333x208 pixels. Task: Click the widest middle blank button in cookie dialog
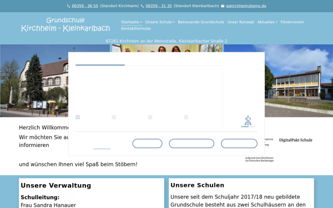[191, 144]
